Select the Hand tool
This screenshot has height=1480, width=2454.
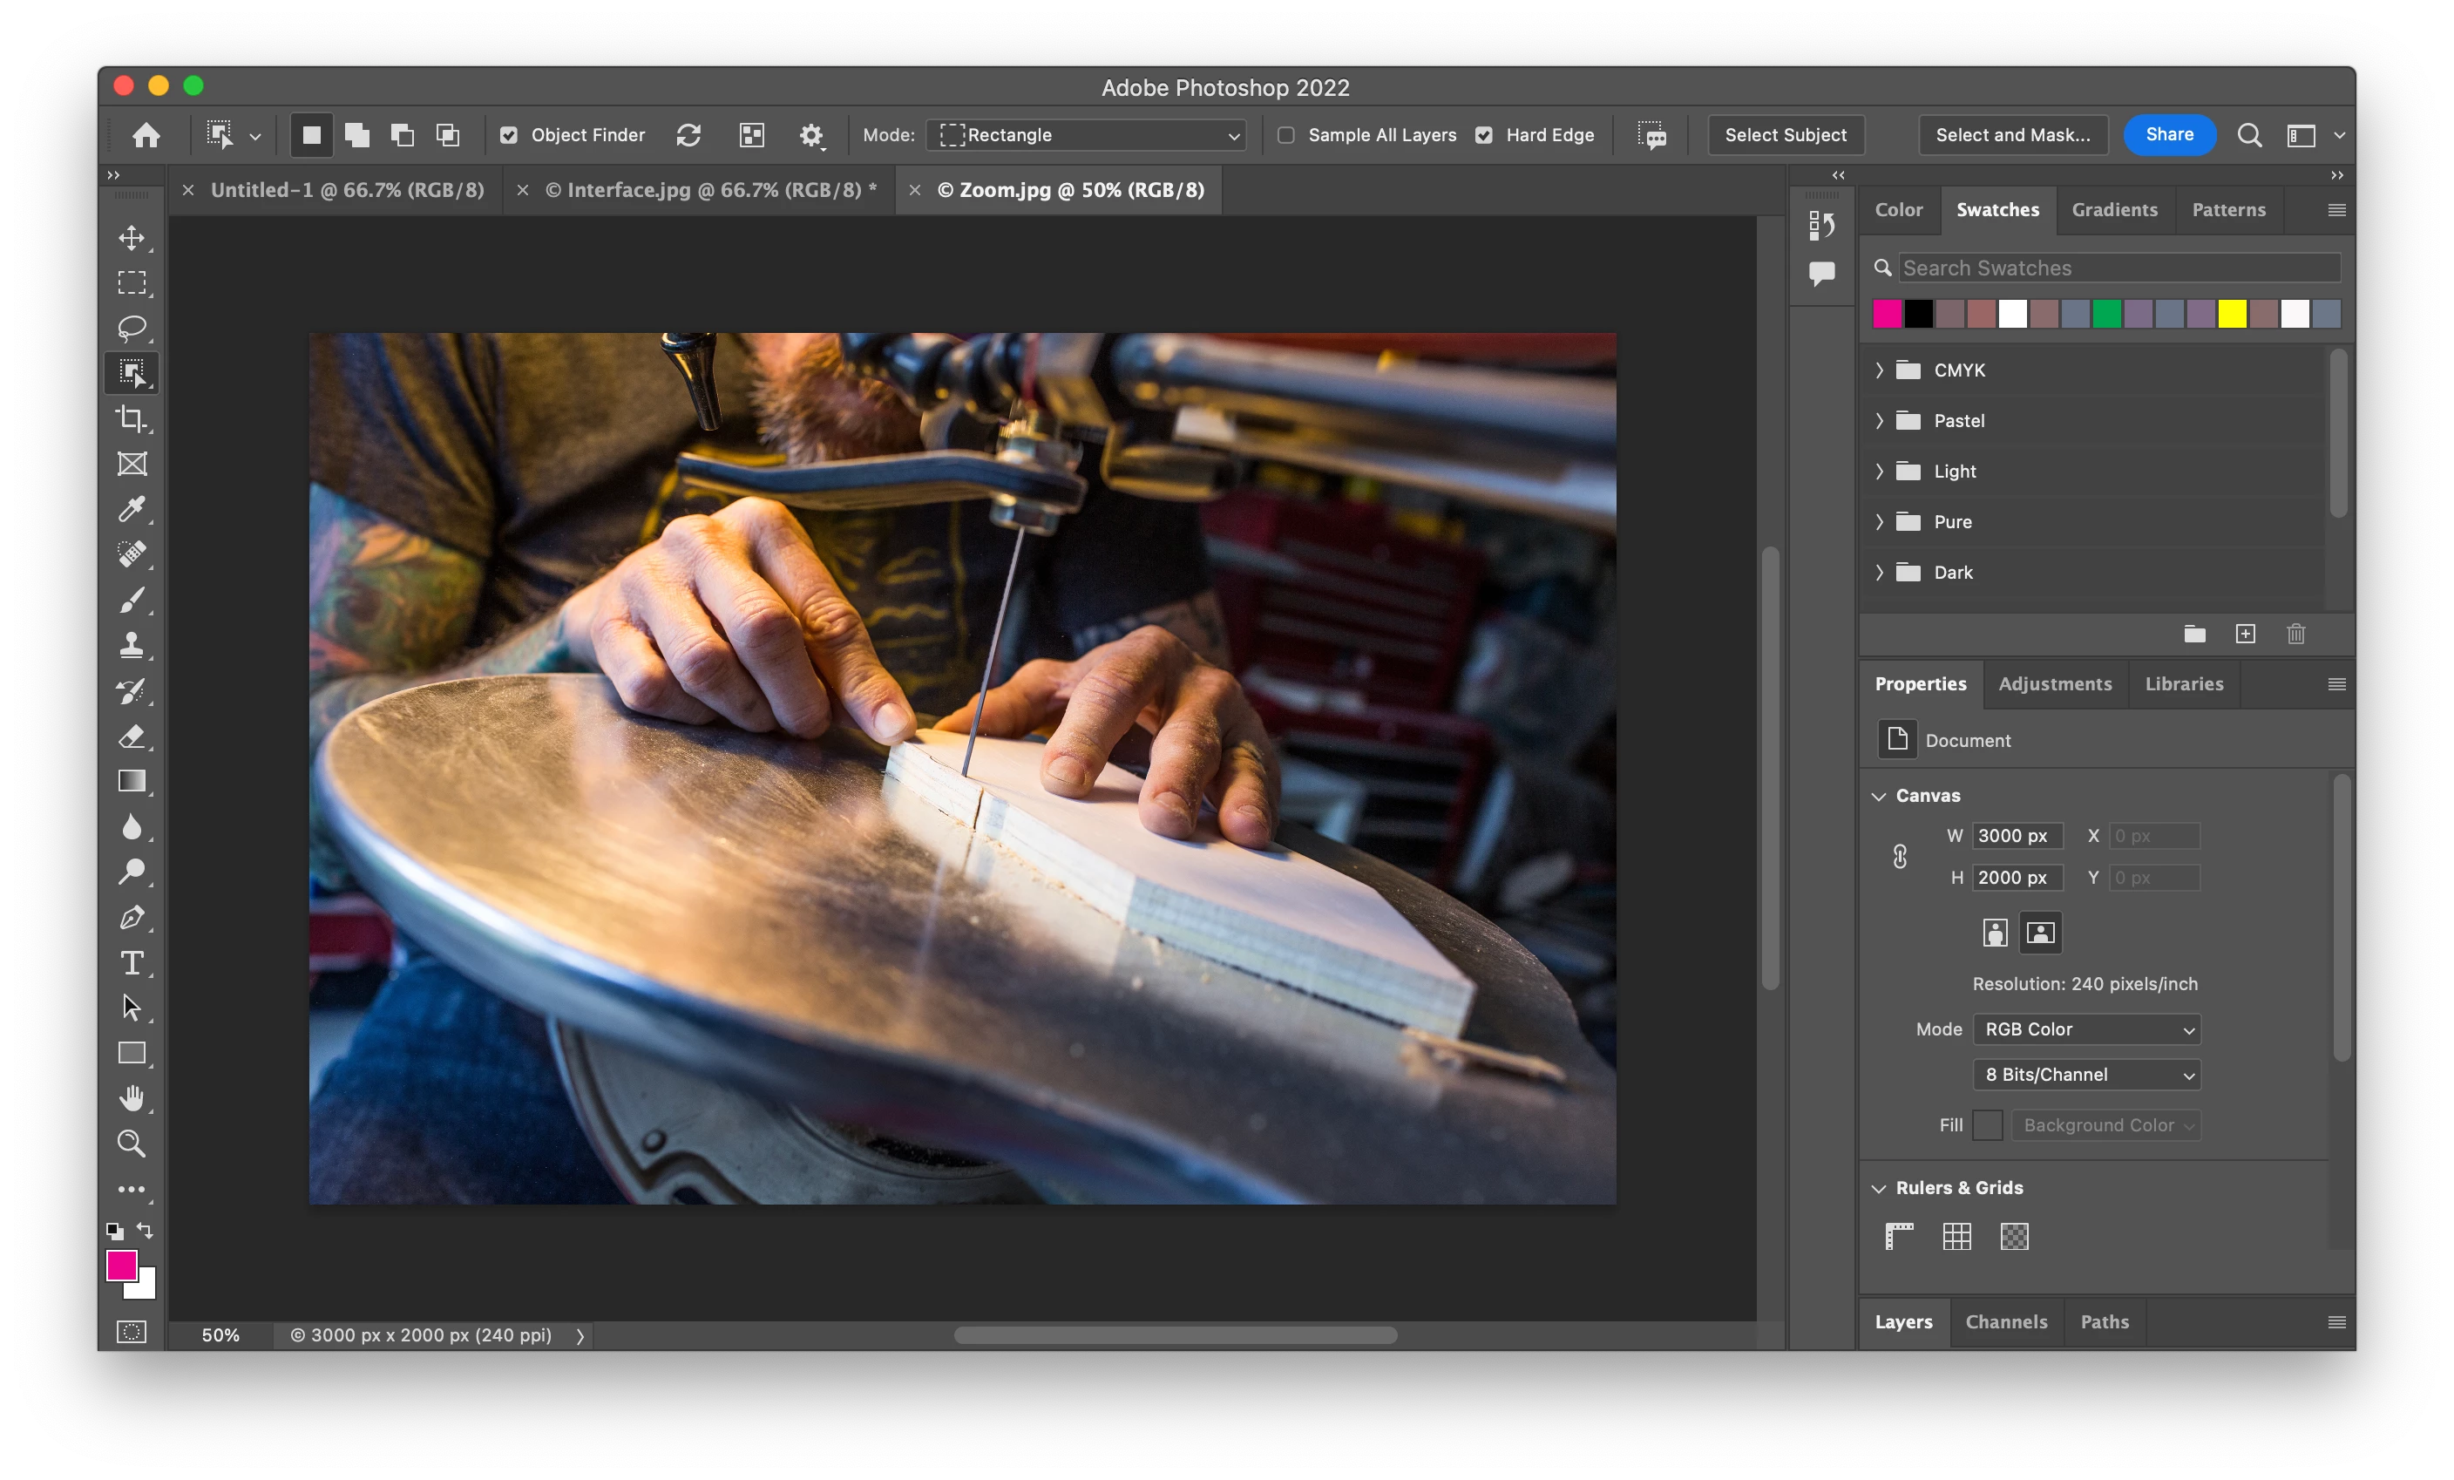tap(132, 1097)
